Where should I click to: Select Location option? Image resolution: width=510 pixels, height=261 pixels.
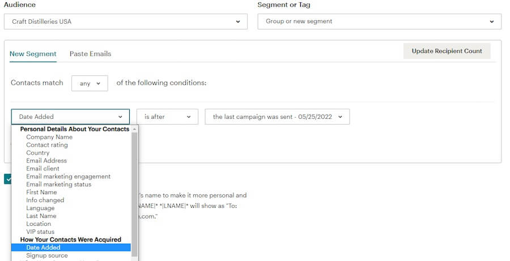pyautogui.click(x=39, y=224)
